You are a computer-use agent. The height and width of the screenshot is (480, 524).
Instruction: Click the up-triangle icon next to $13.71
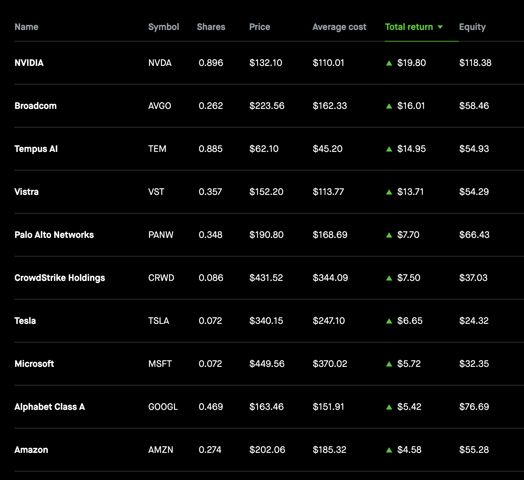coord(389,192)
